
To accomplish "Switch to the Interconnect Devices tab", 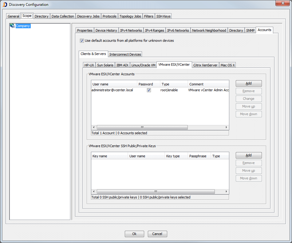I will coord(125,54).
